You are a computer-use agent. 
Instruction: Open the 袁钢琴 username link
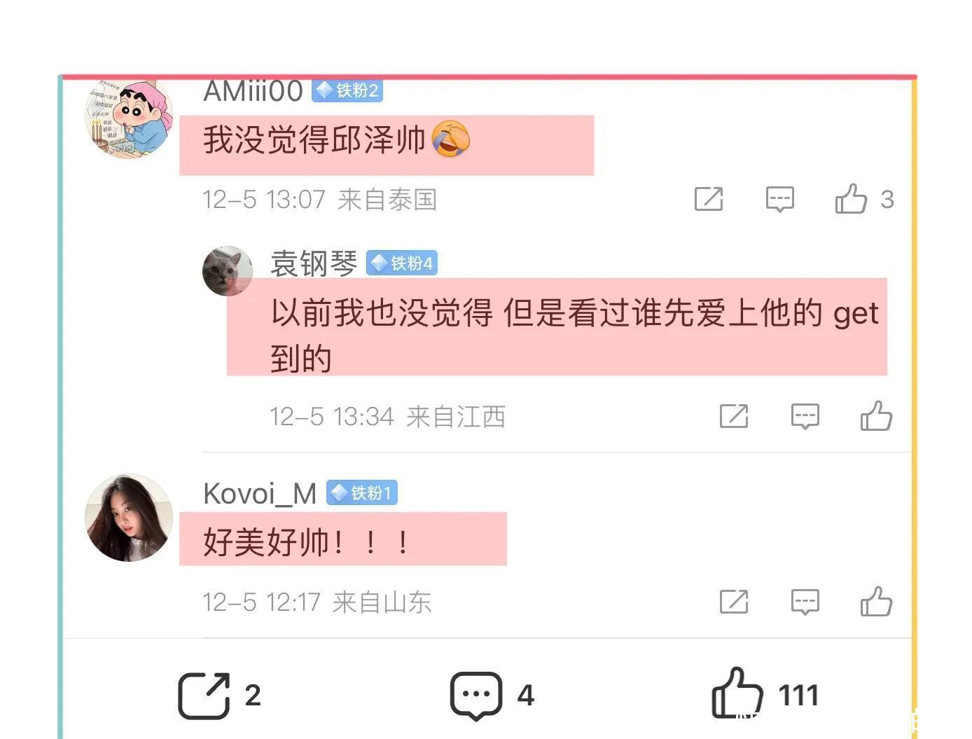tap(314, 263)
